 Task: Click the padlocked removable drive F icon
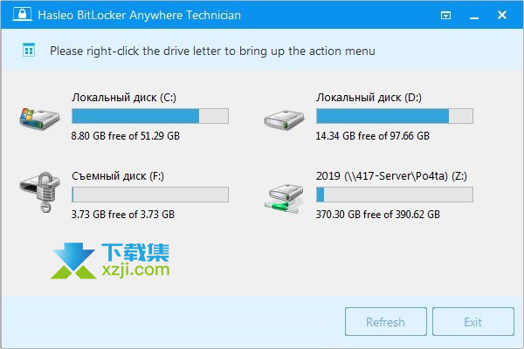coord(39,192)
